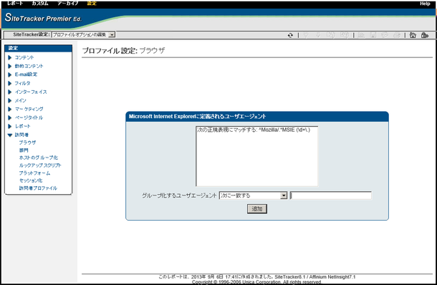Click the SiteTracker Premier Ed. logo

pyautogui.click(x=43, y=18)
